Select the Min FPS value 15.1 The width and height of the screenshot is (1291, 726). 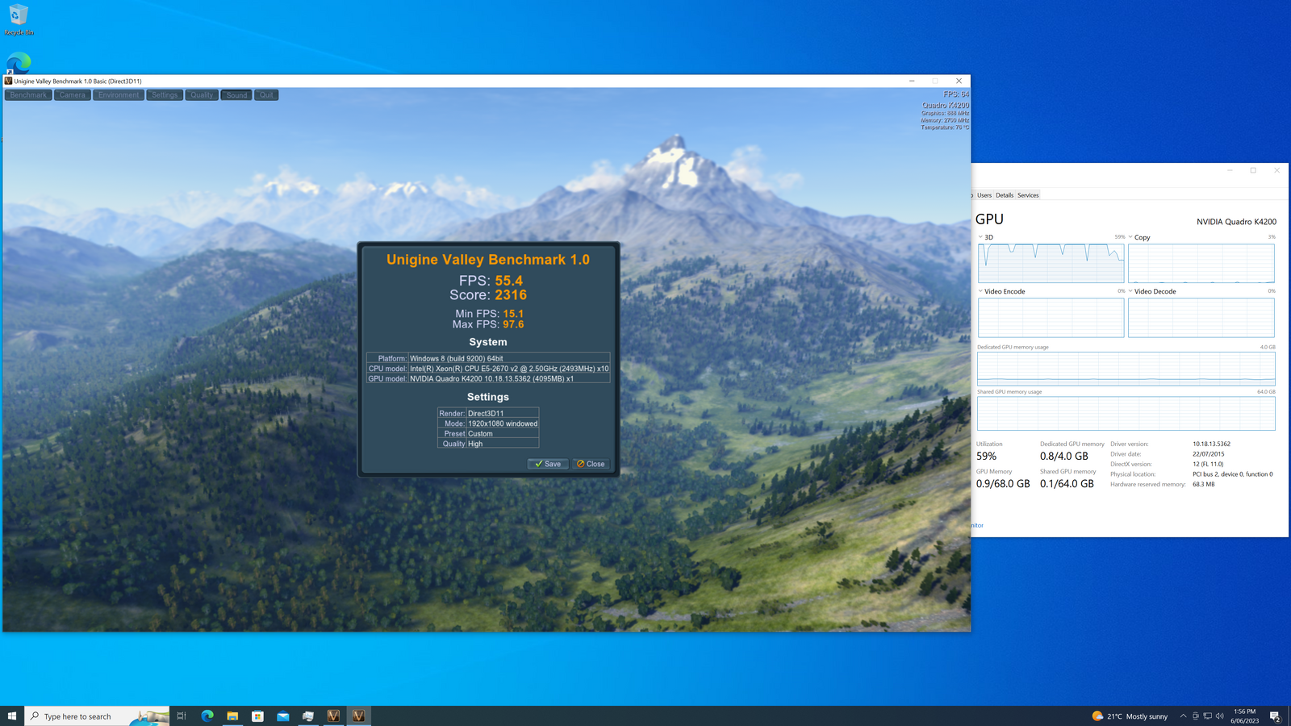coord(513,314)
